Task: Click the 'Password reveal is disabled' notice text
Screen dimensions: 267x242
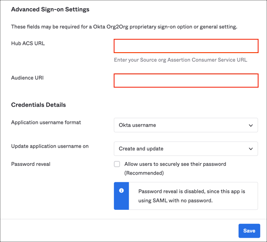Action: point(191,196)
